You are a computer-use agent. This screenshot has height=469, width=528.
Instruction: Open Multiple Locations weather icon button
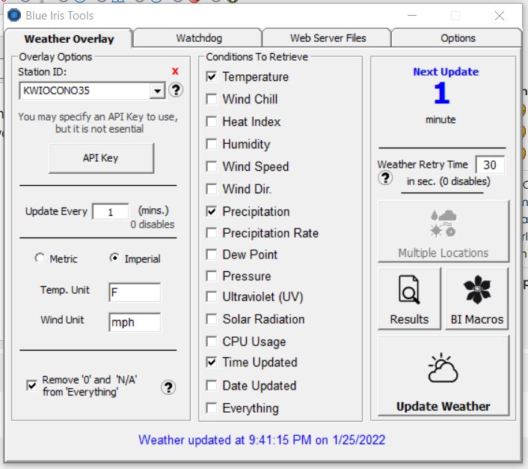coord(443,231)
